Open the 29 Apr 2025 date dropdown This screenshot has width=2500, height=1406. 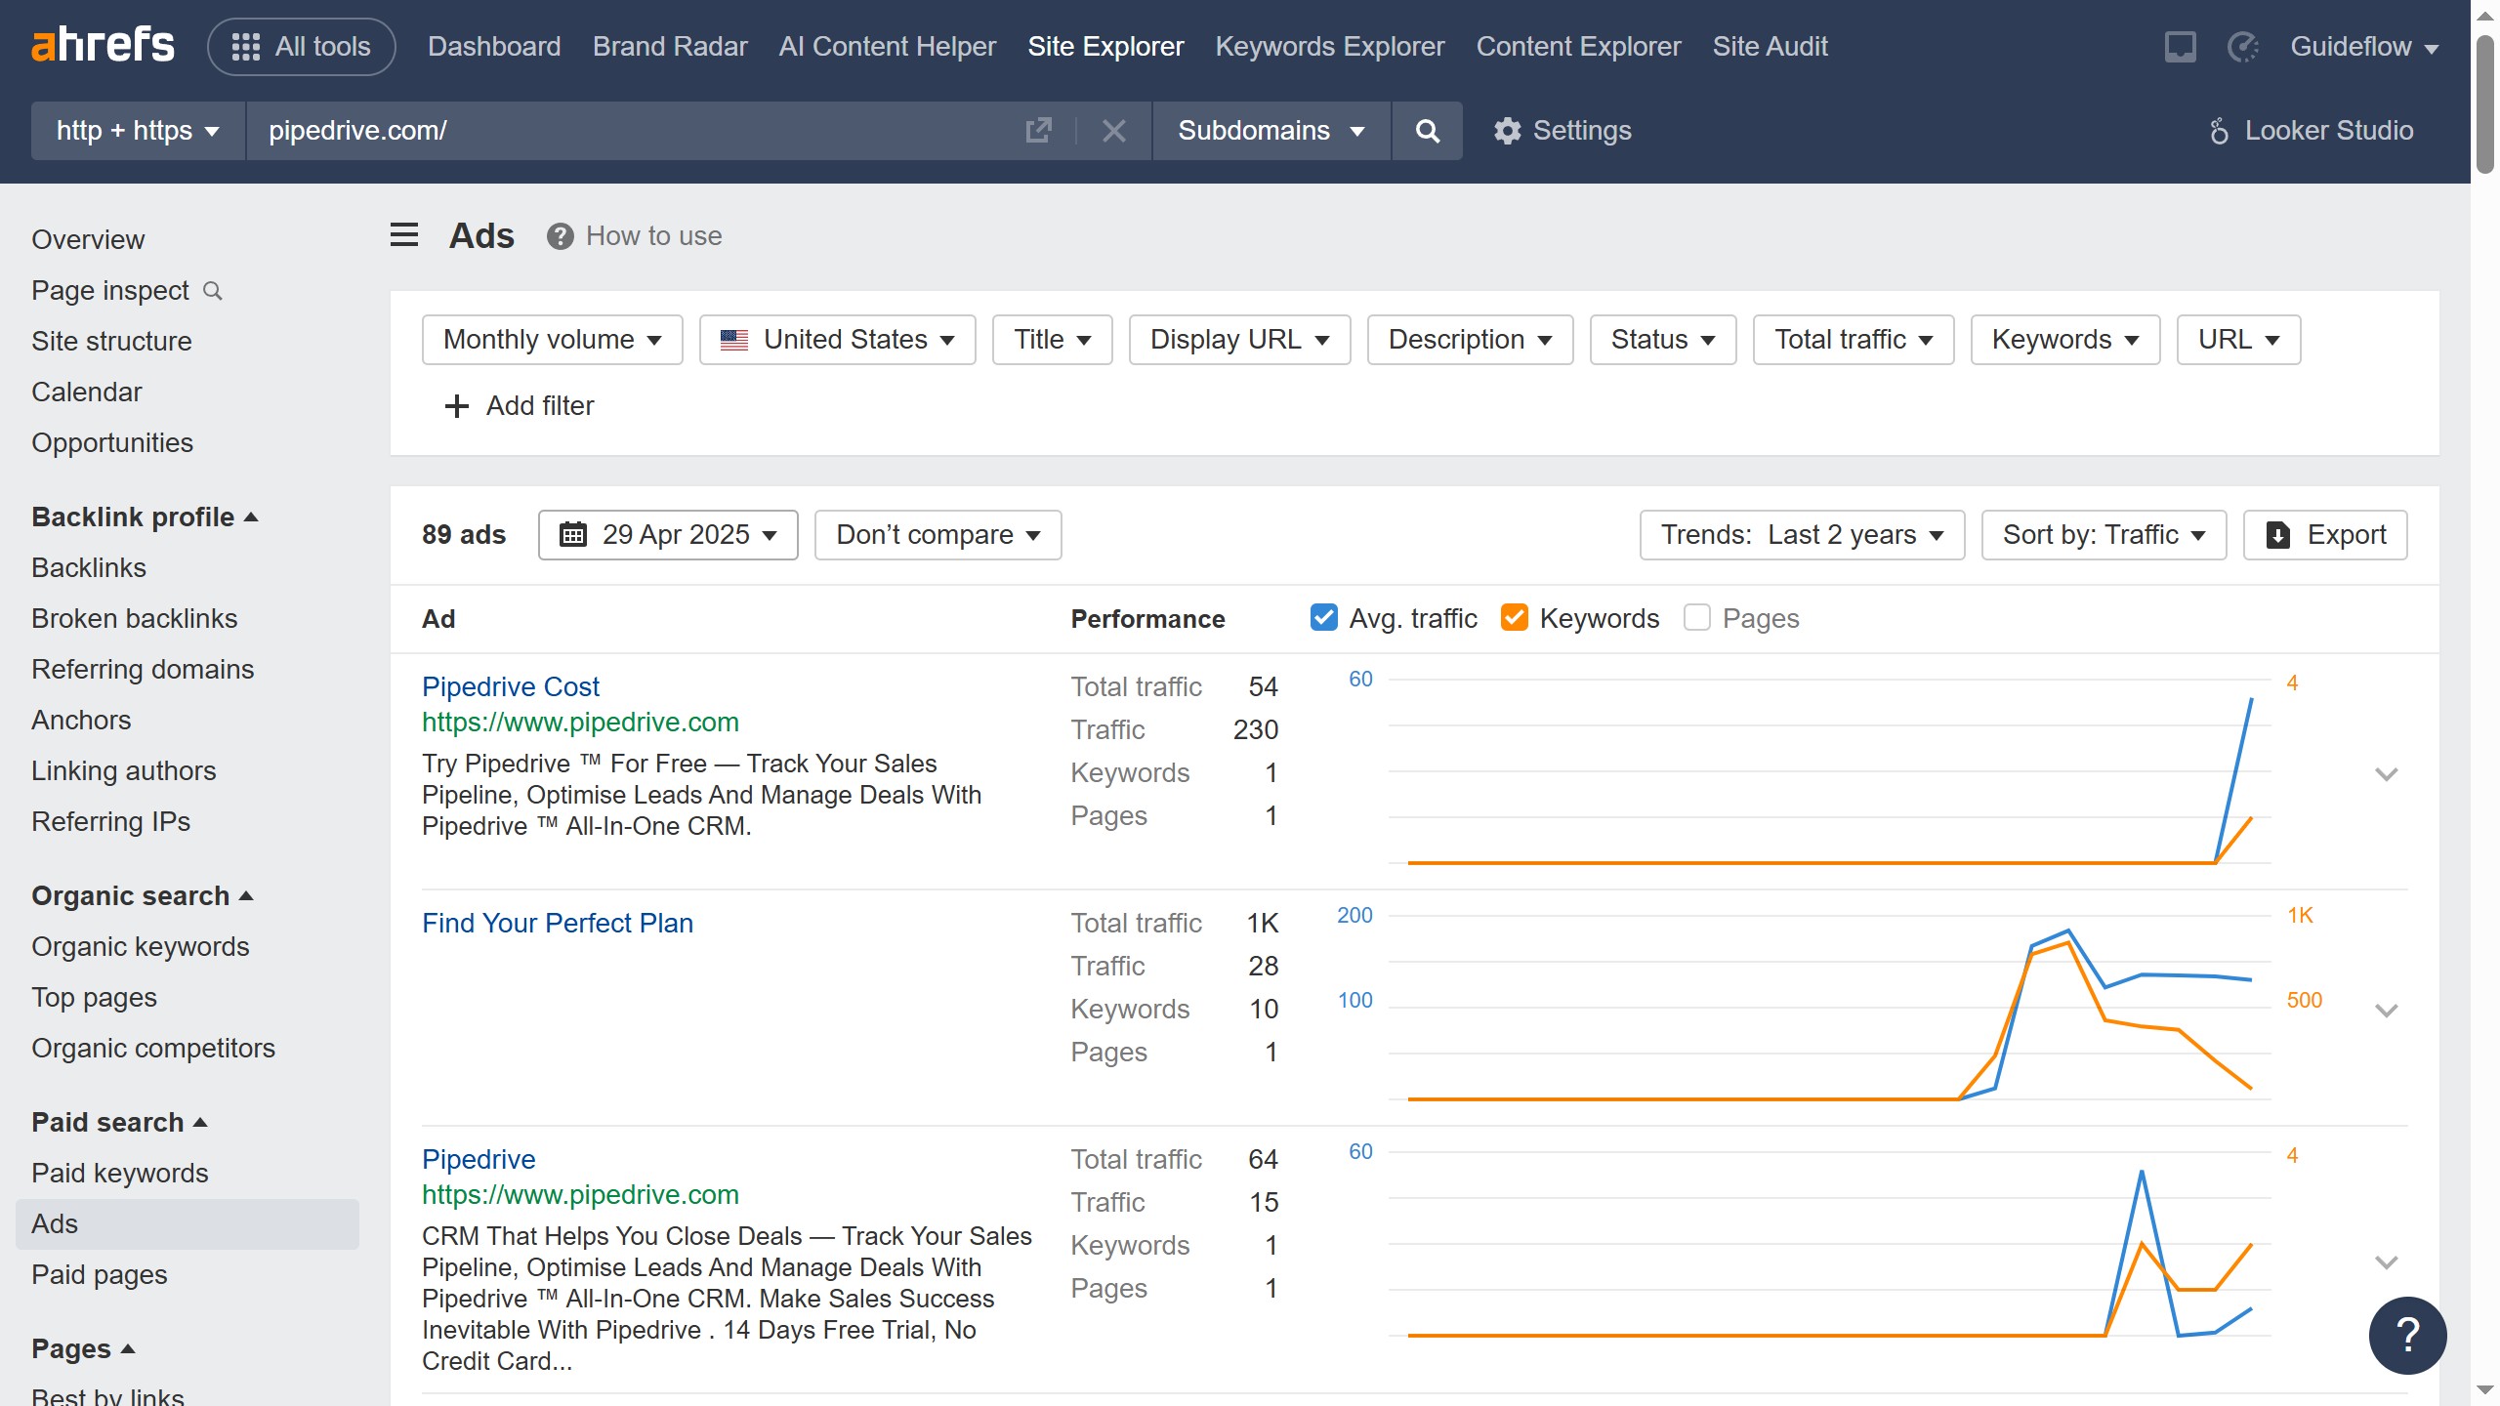click(x=668, y=535)
